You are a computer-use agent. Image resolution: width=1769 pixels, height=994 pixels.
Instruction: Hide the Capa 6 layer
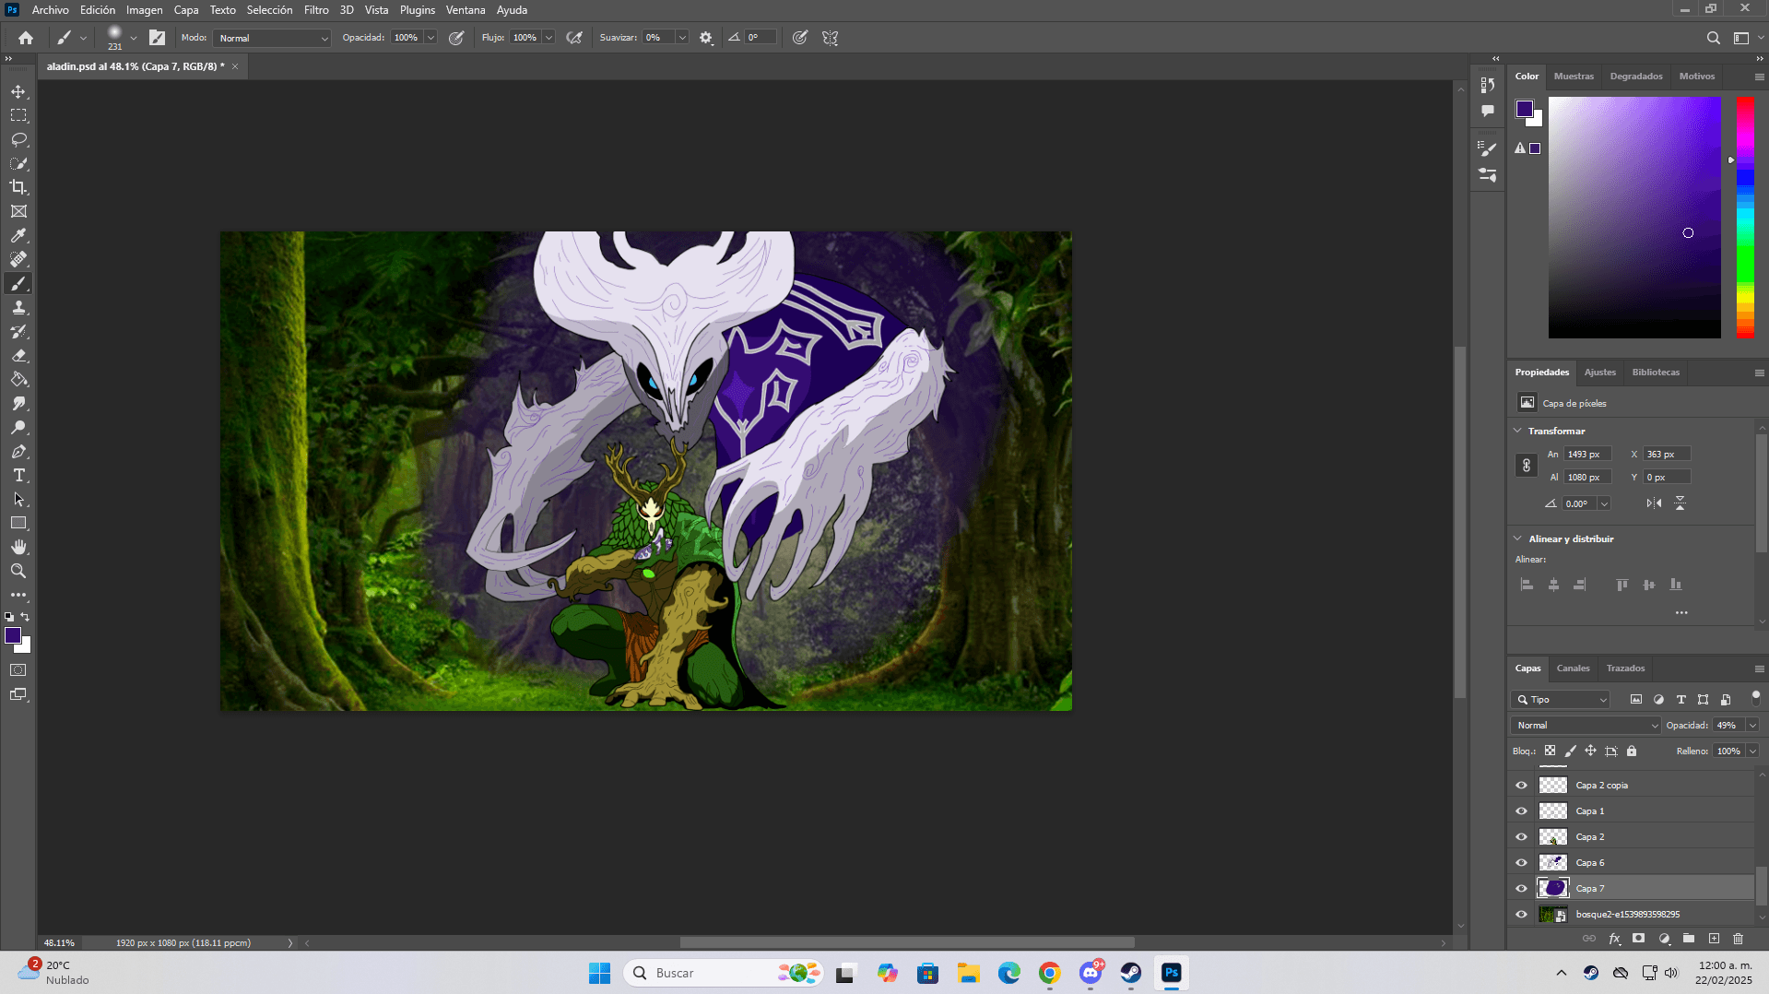click(x=1521, y=863)
